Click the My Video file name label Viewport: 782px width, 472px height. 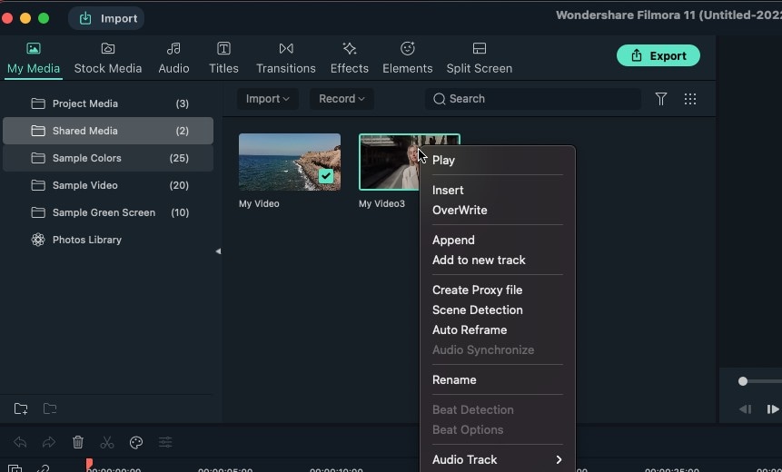click(259, 203)
